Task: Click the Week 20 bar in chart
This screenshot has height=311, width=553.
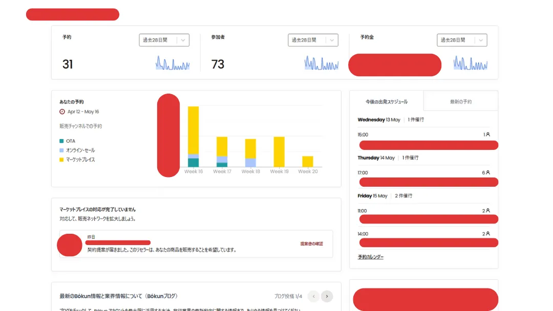Action: tap(308, 161)
